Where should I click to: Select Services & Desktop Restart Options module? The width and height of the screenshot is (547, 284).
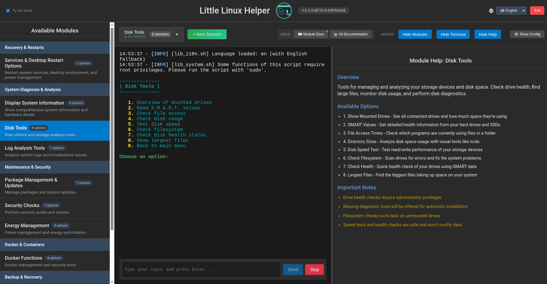coord(55,69)
